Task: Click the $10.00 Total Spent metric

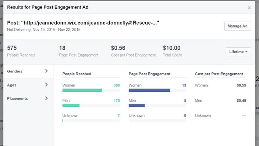Action: pyautogui.click(x=172, y=51)
